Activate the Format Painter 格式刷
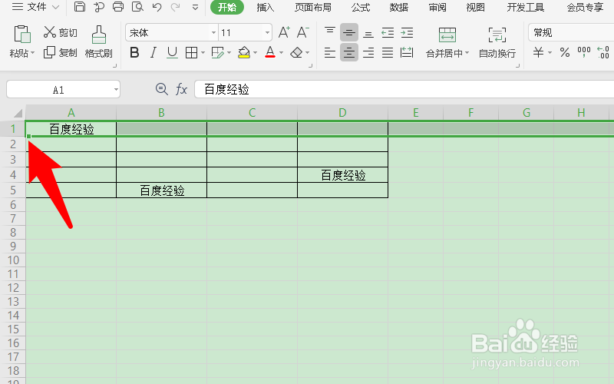Image resolution: width=614 pixels, height=384 pixels. coord(99,42)
